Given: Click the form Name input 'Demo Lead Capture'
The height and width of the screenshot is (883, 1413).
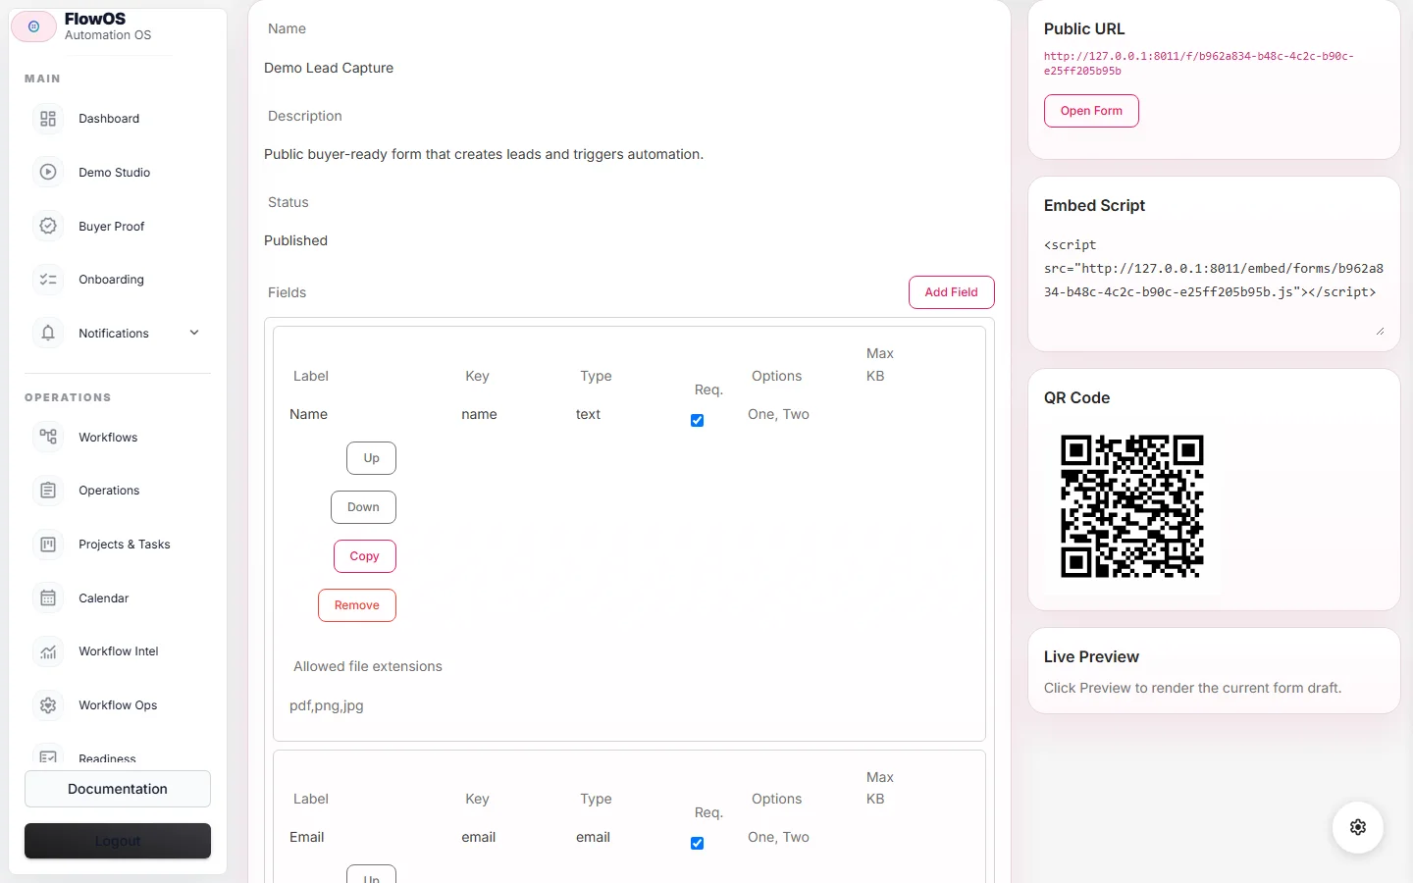Looking at the screenshot, I should coord(629,68).
